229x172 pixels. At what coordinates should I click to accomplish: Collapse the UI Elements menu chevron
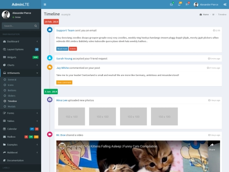[37, 73]
